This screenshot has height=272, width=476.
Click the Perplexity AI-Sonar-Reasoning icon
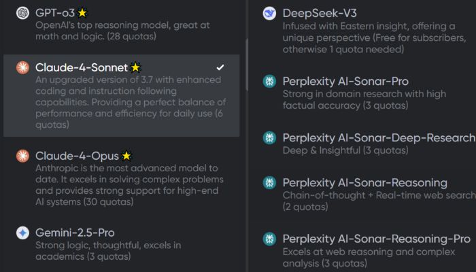coord(269,183)
